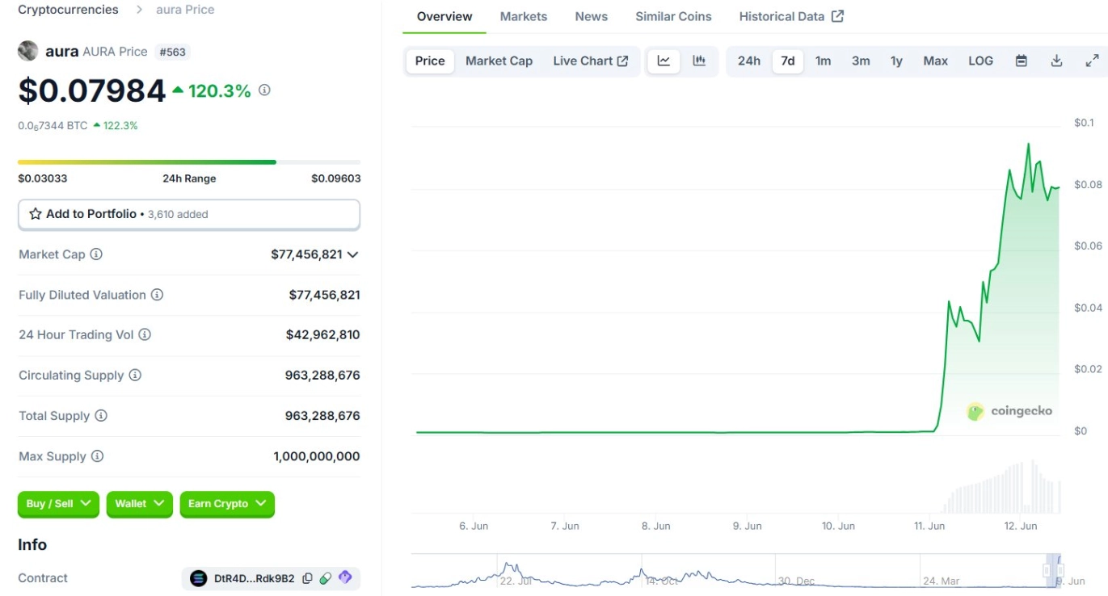Navigate to Cryptocurrencies breadcrumb
1108x596 pixels.
pos(68,10)
